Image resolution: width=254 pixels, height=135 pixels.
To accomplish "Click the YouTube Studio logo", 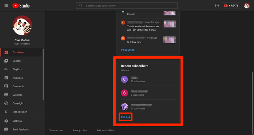I will [21, 6].
